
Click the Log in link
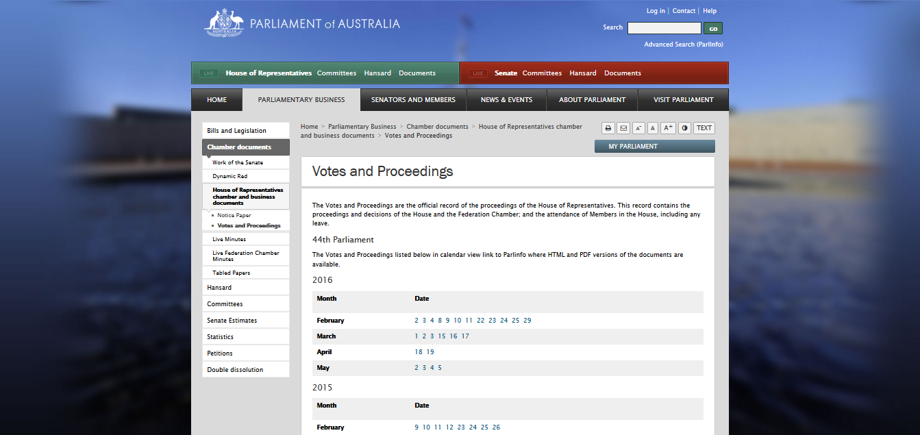[656, 11]
